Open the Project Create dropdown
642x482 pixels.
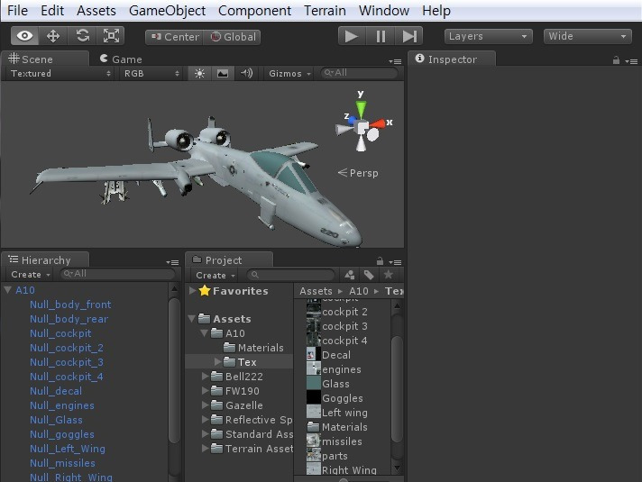[x=215, y=276]
